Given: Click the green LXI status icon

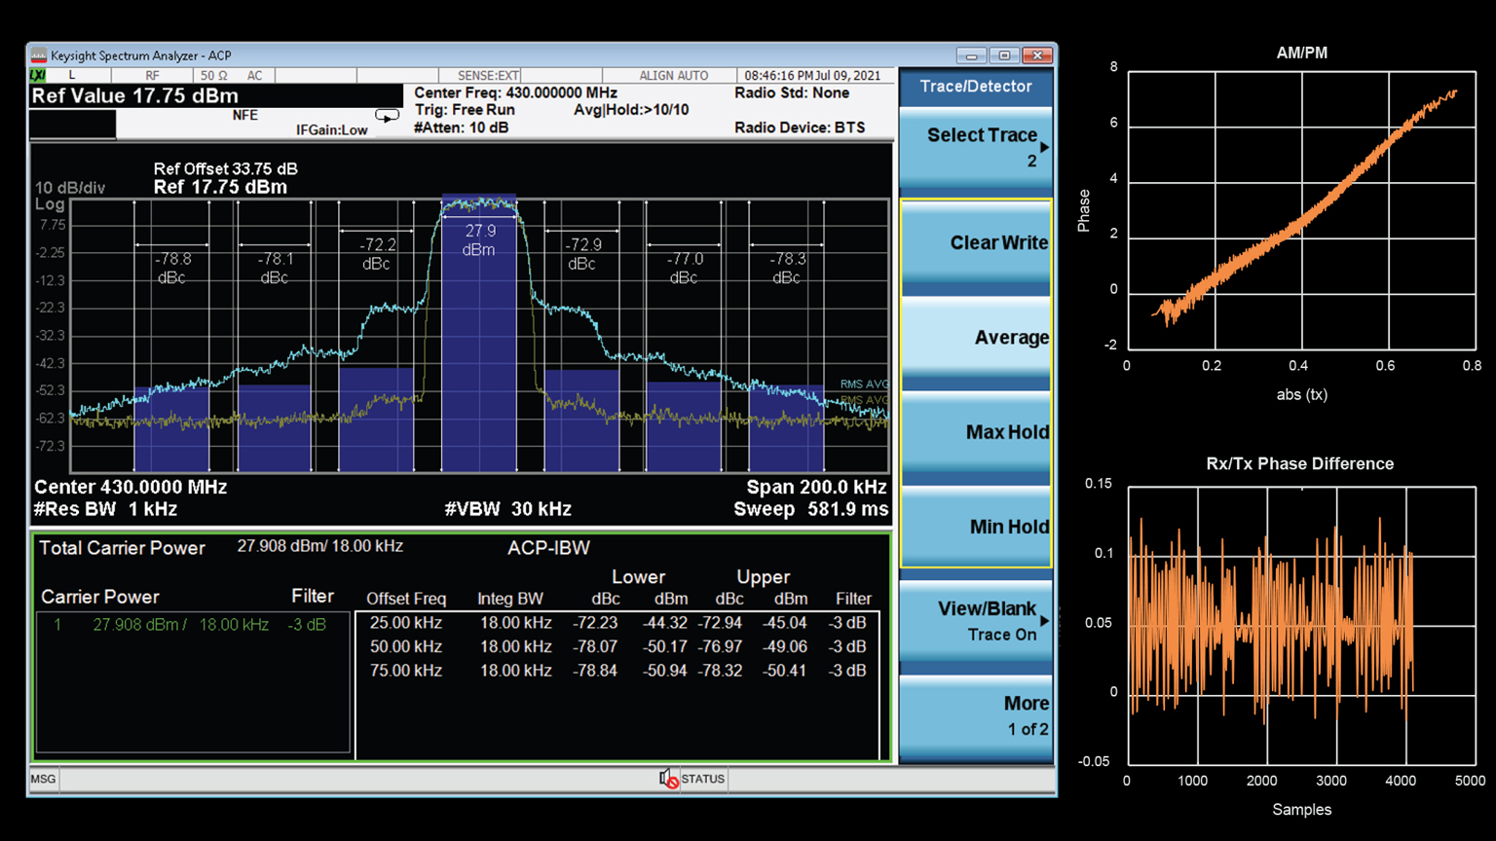Looking at the screenshot, I should (38, 75).
